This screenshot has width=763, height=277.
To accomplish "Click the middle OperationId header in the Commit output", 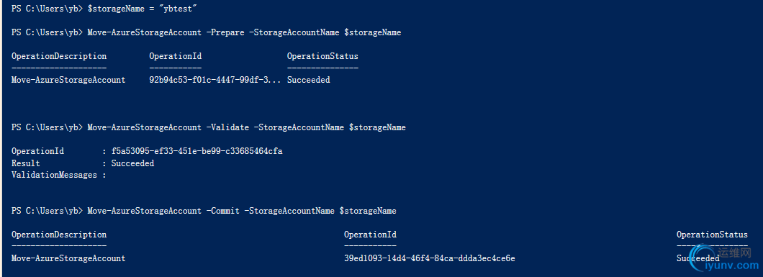I will [370, 235].
